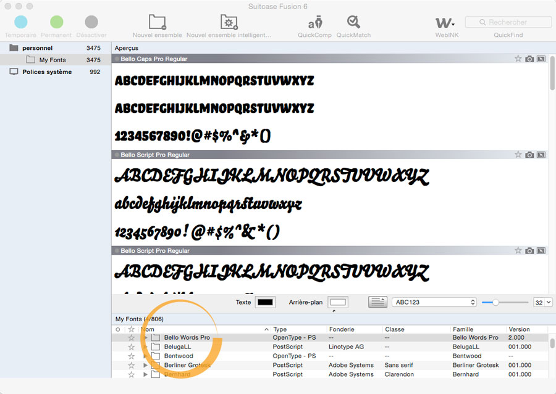Sort by the Classe column header
556x394 pixels.
[416, 329]
